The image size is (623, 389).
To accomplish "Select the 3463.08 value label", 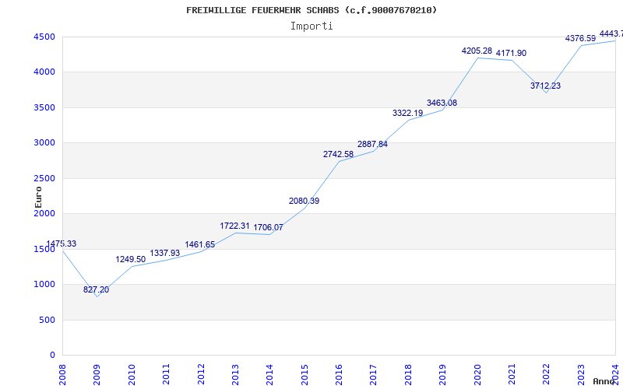I will click(442, 103).
